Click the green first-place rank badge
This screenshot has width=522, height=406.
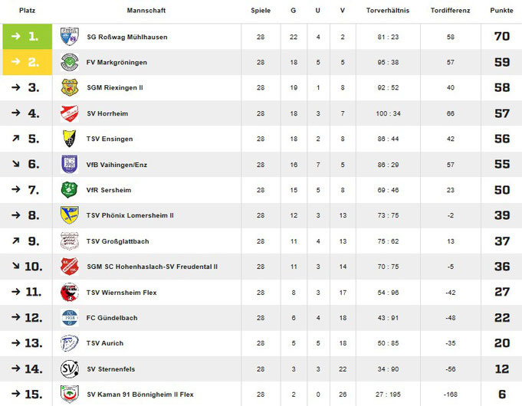click(28, 37)
